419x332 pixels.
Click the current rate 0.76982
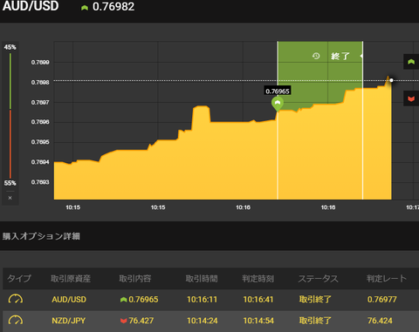(x=113, y=7)
